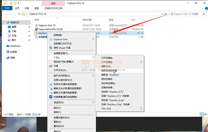Click 粉碎文件(腾讯电脑管家) icon
Image resolution: width=208 pixels, height=132 pixels.
[51, 84]
